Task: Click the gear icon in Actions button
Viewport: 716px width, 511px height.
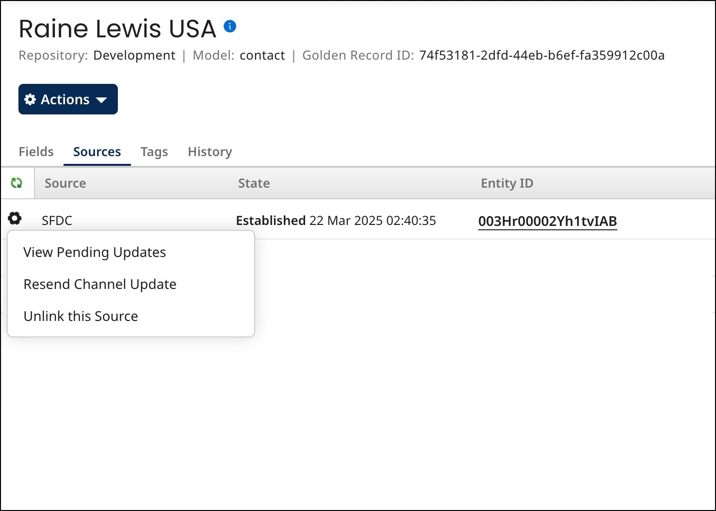Action: (x=30, y=99)
